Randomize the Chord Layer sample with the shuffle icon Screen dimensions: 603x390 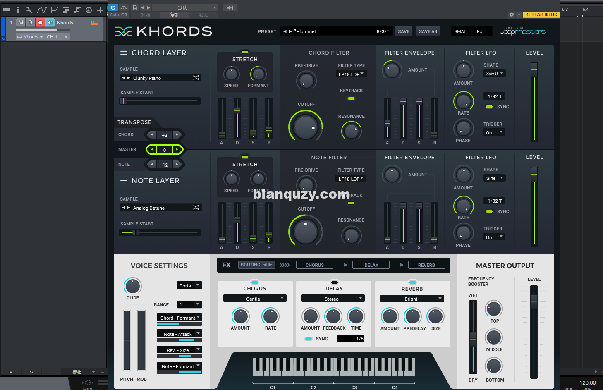196,77
